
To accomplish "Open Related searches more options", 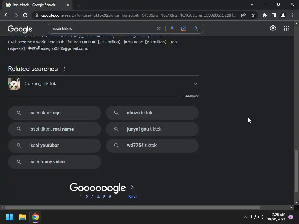I will pos(64,69).
